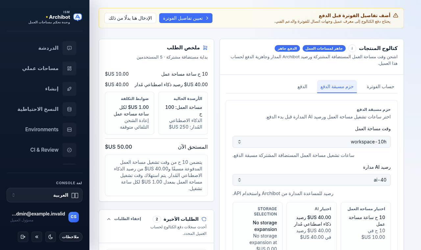This screenshot has height=250, width=421.
Task: Click 10 ح ساعة مساحة عمل line item
Action: 156,74
